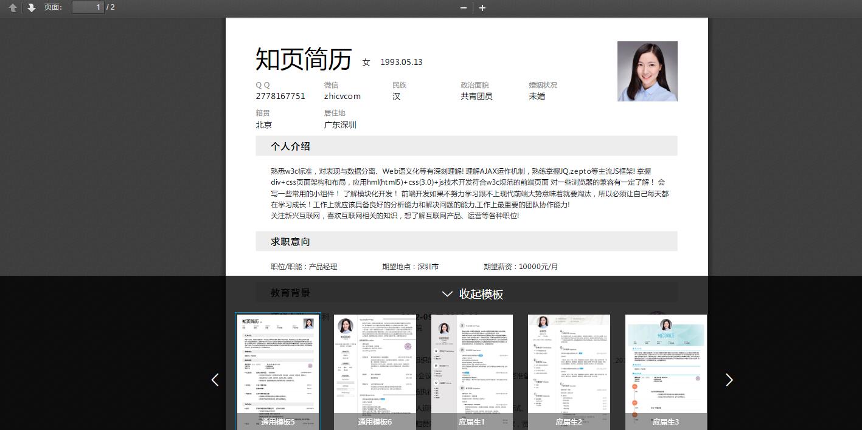Collapse template bar via the down chevron
Viewport: 862px width, 430px height.
(447, 294)
